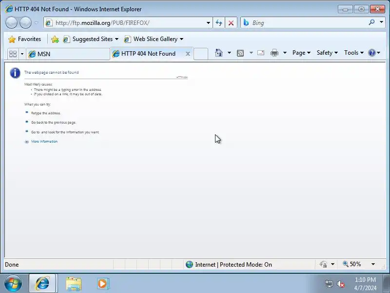The width and height of the screenshot is (390, 293).
Task: Go back using the Back arrow button
Action: (11, 22)
